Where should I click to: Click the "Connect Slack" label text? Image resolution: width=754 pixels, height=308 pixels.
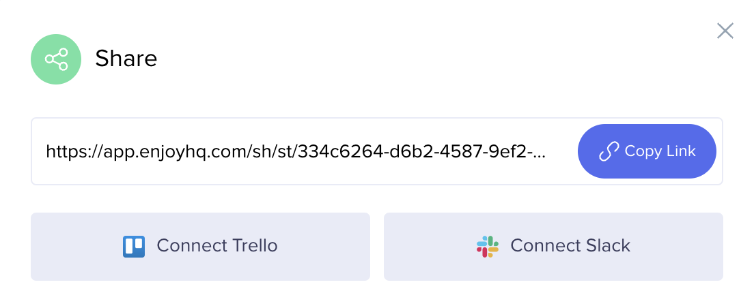click(570, 246)
